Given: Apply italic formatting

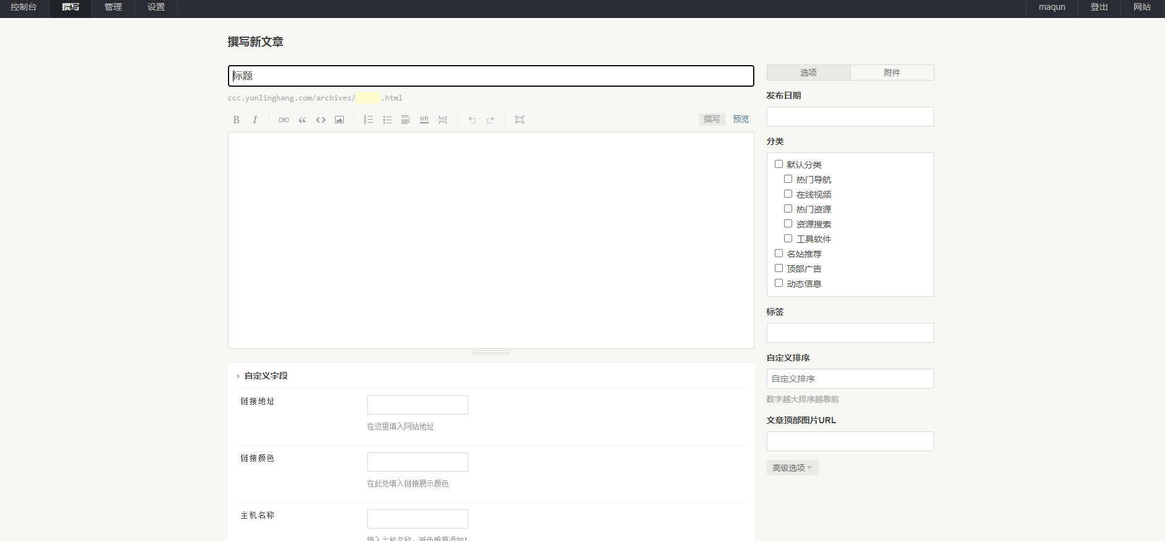Looking at the screenshot, I should point(255,120).
